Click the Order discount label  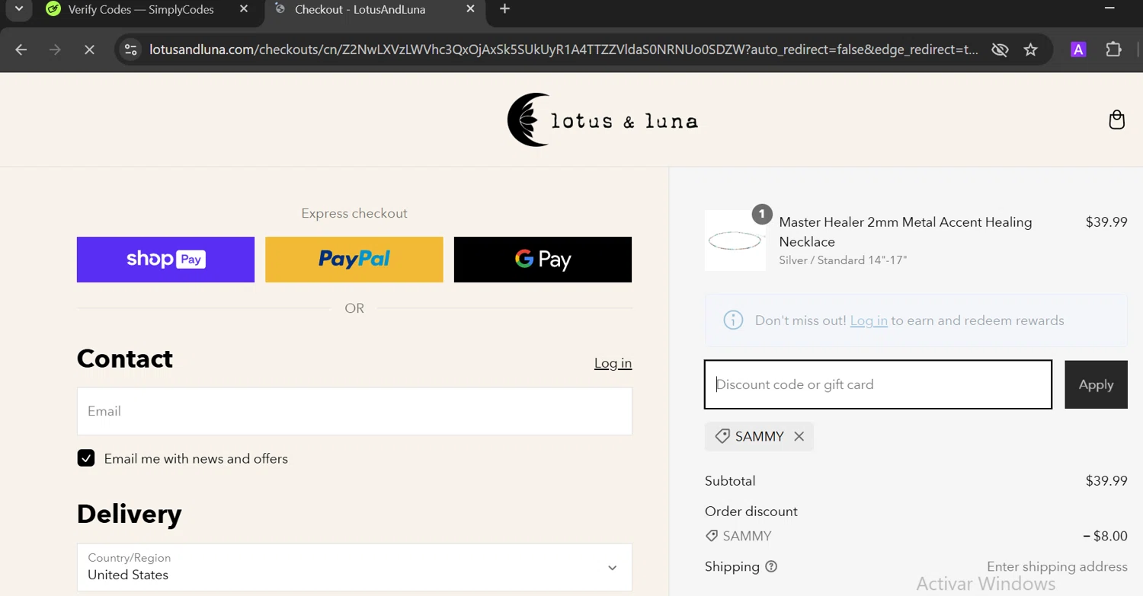coord(751,512)
